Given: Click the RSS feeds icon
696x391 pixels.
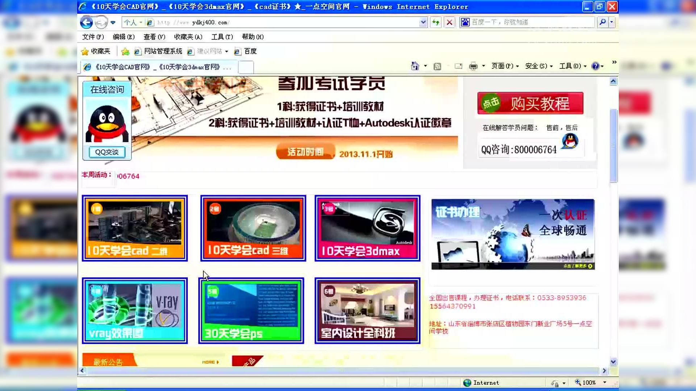Looking at the screenshot, I should pos(438,66).
